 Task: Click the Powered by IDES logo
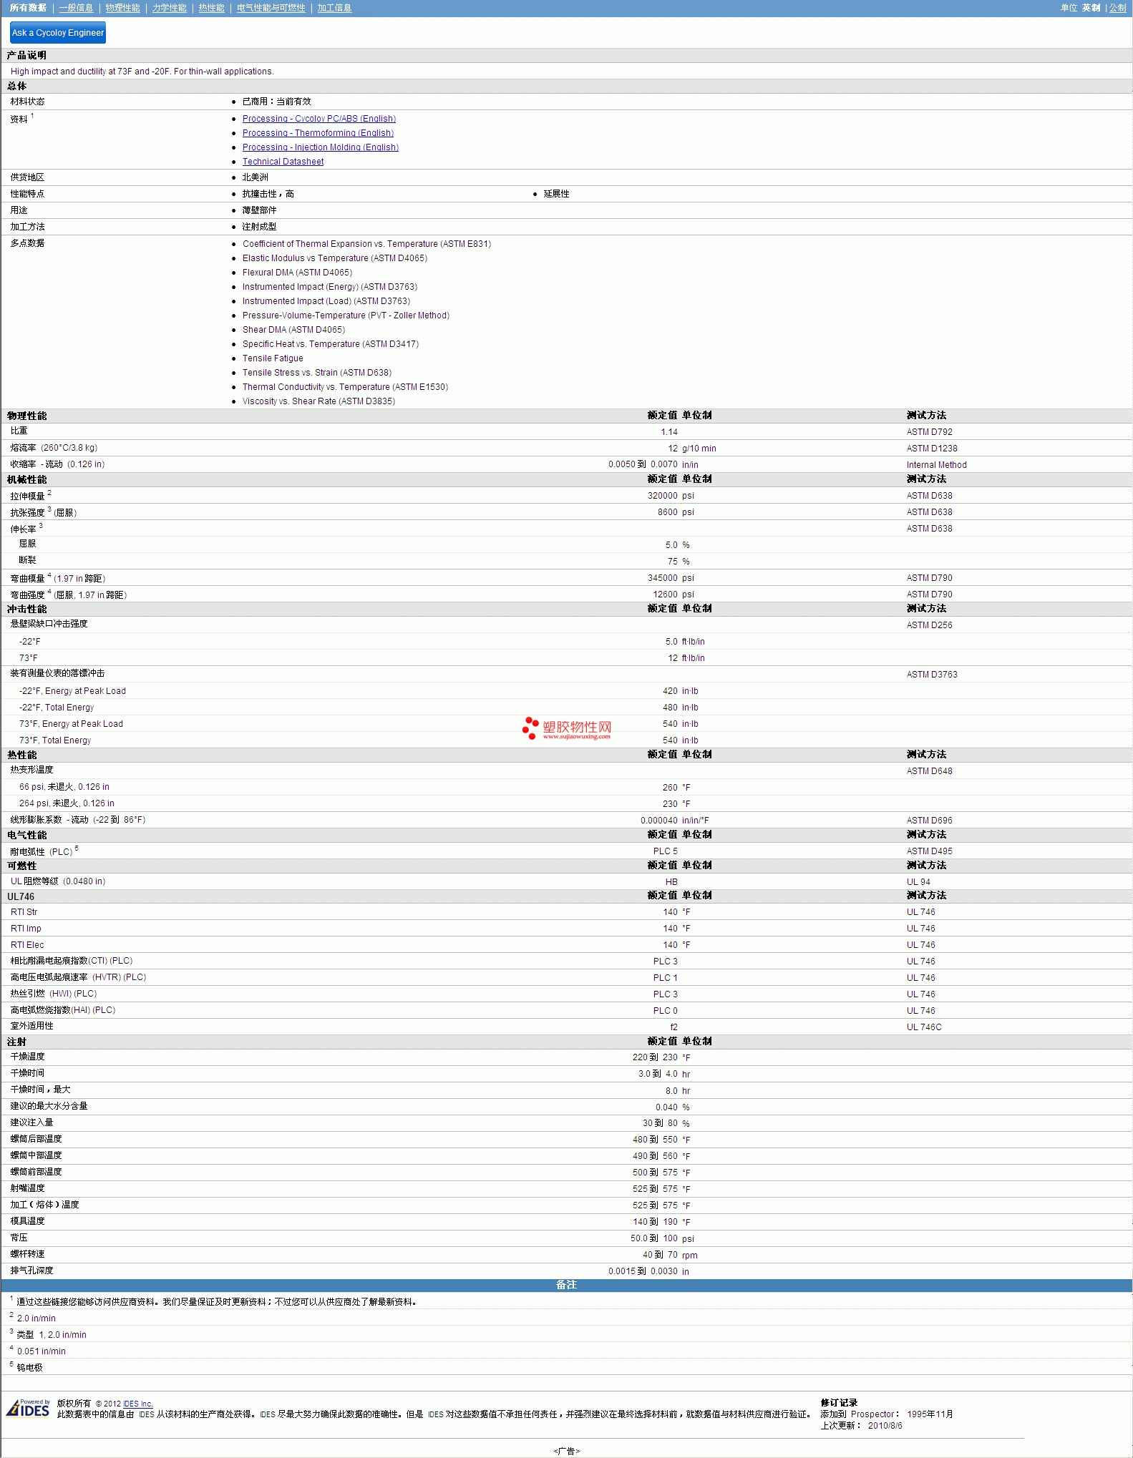tap(28, 1408)
